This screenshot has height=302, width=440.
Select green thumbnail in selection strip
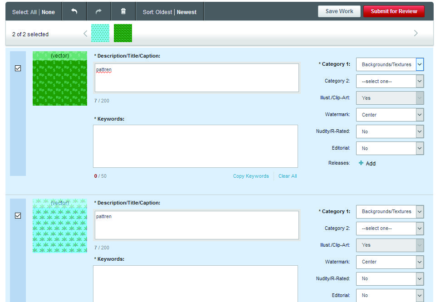[x=123, y=33]
